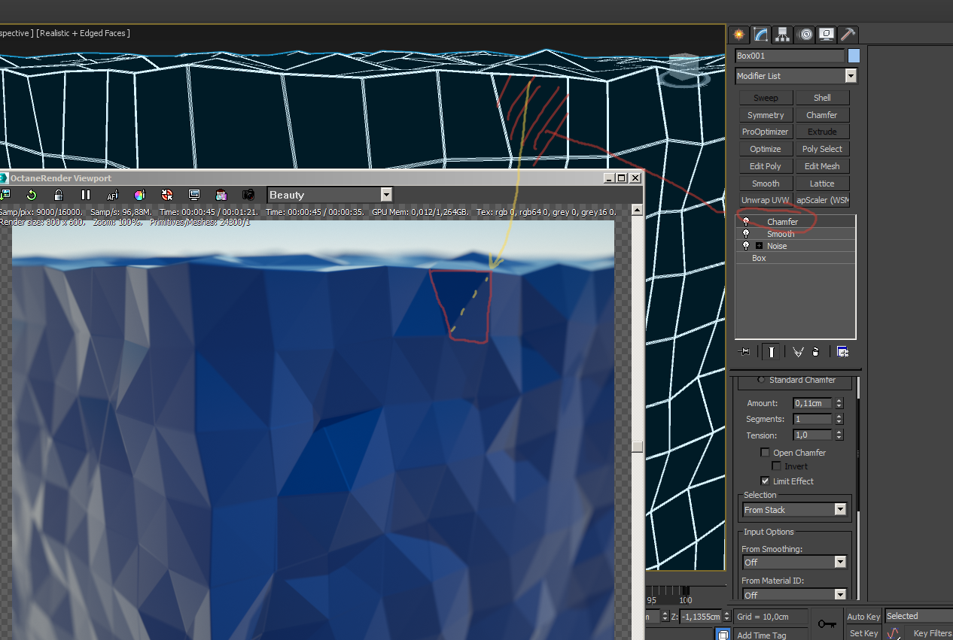The image size is (953, 640).
Task: Toggle Chamfer modifier lightbulb visibility
Action: pos(746,222)
